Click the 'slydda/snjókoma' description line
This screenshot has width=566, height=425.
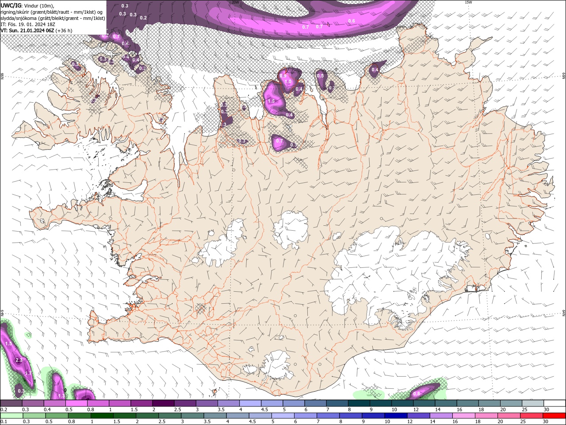[x=53, y=18]
